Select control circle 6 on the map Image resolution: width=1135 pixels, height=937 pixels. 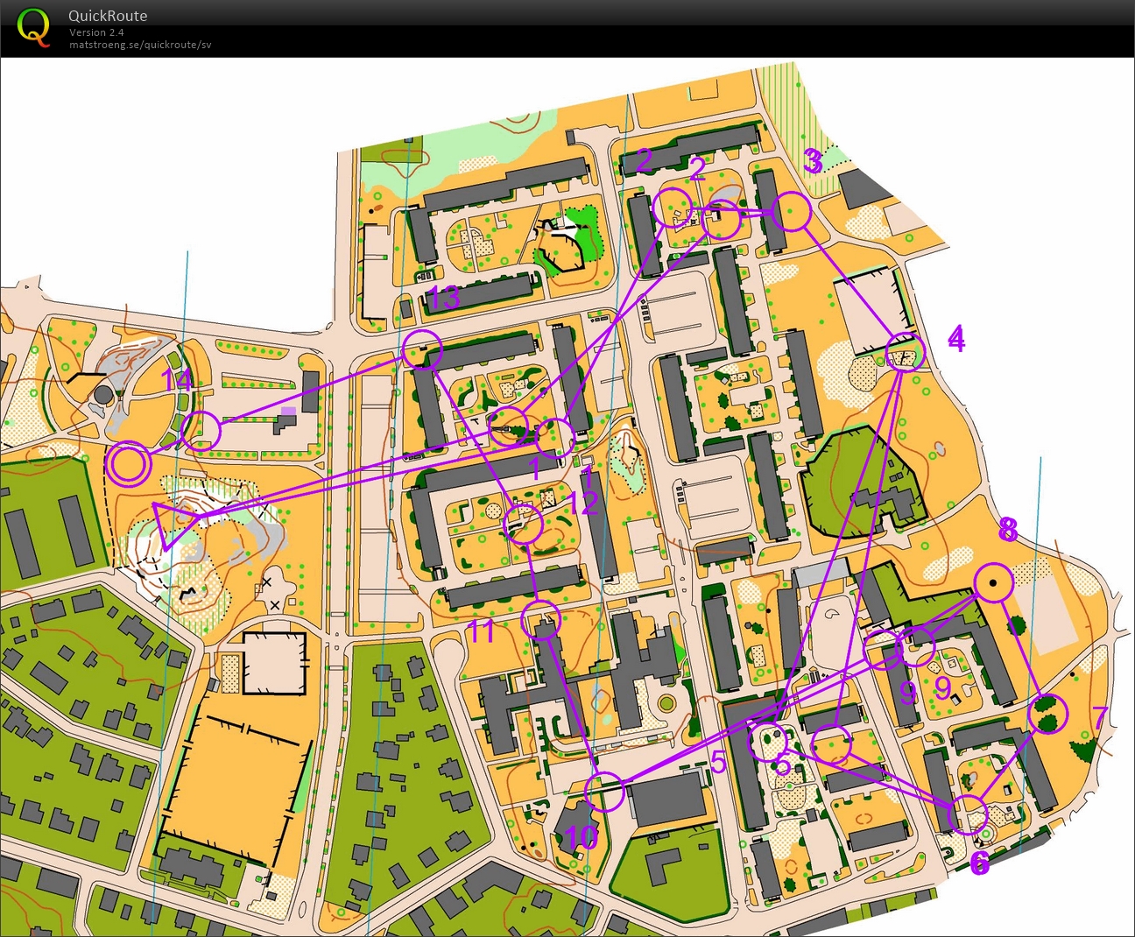tap(969, 814)
